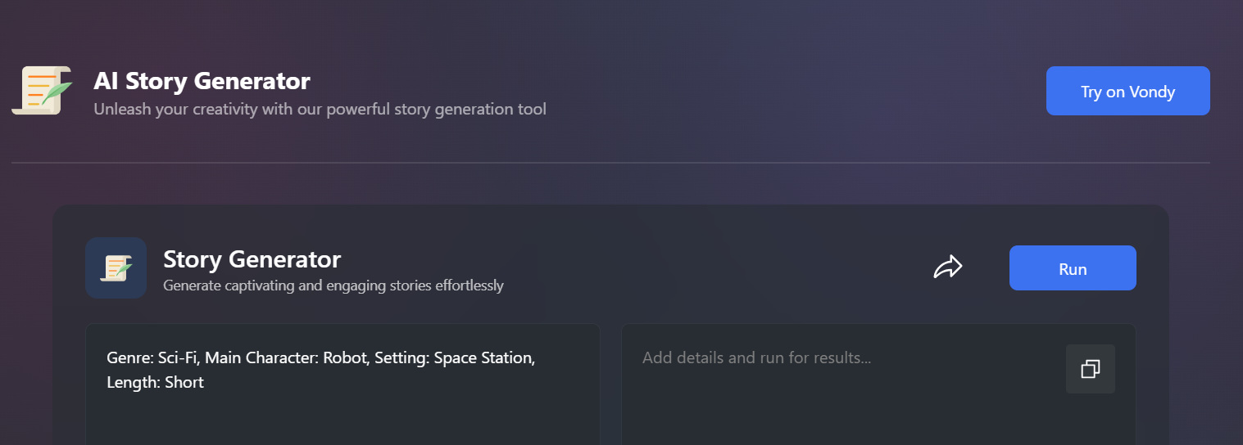Screen dimensions: 1243x445
Task: Open the Try on Vondy button
Action: (x=1127, y=91)
